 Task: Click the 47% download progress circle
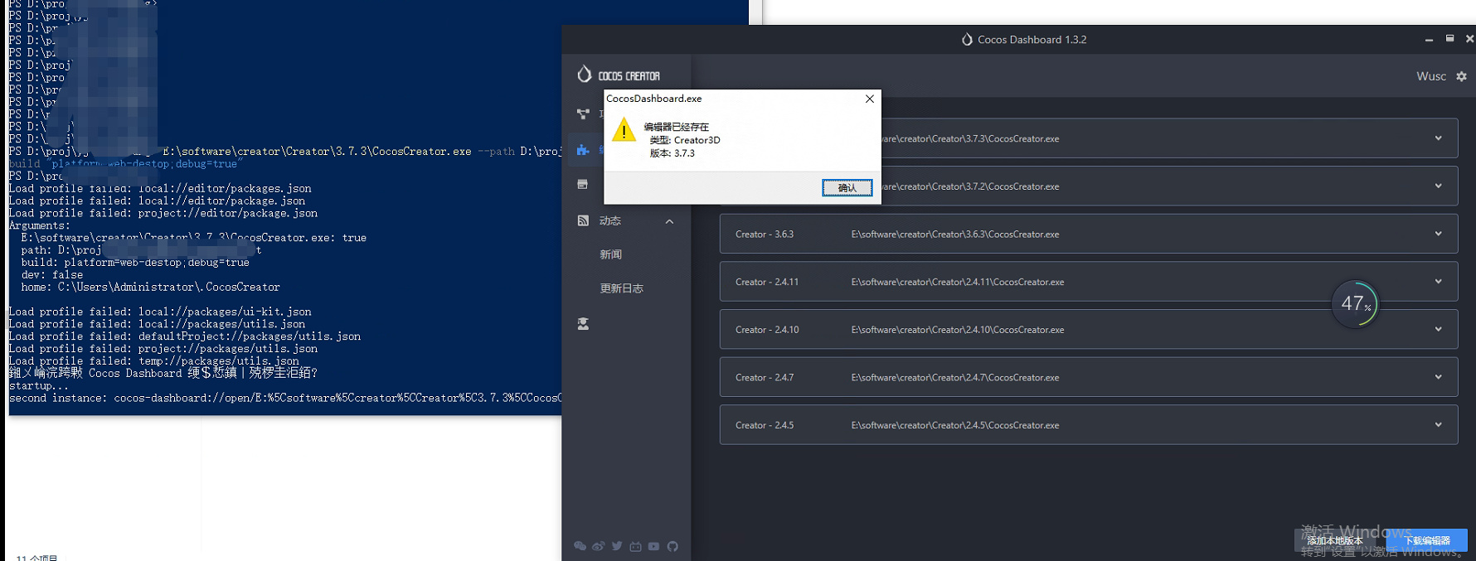[1355, 304]
